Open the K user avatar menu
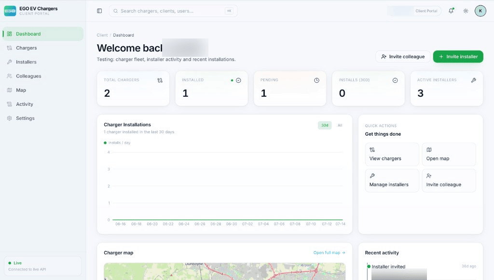Screen dimensions: 494x280 tap(480, 11)
